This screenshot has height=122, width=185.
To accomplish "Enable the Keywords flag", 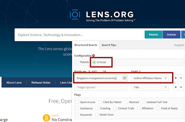I will [x=77, y=115].
